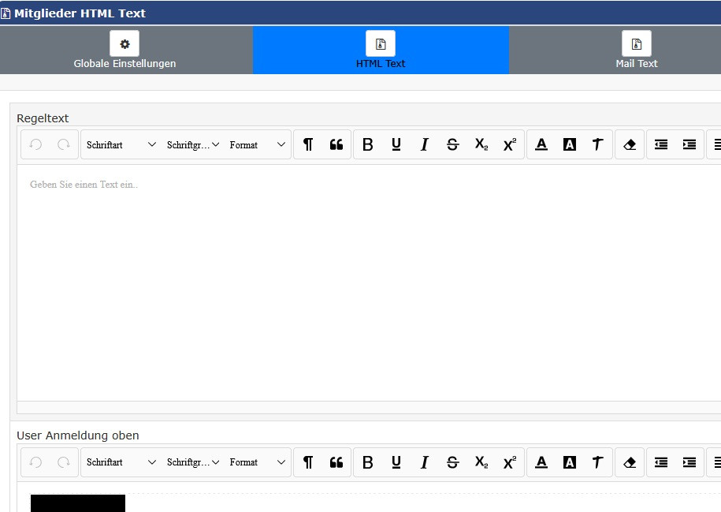Viewport: 721px width, 512px height.
Task: Apply superscript in the Regeltext toolbar
Action: click(x=510, y=144)
